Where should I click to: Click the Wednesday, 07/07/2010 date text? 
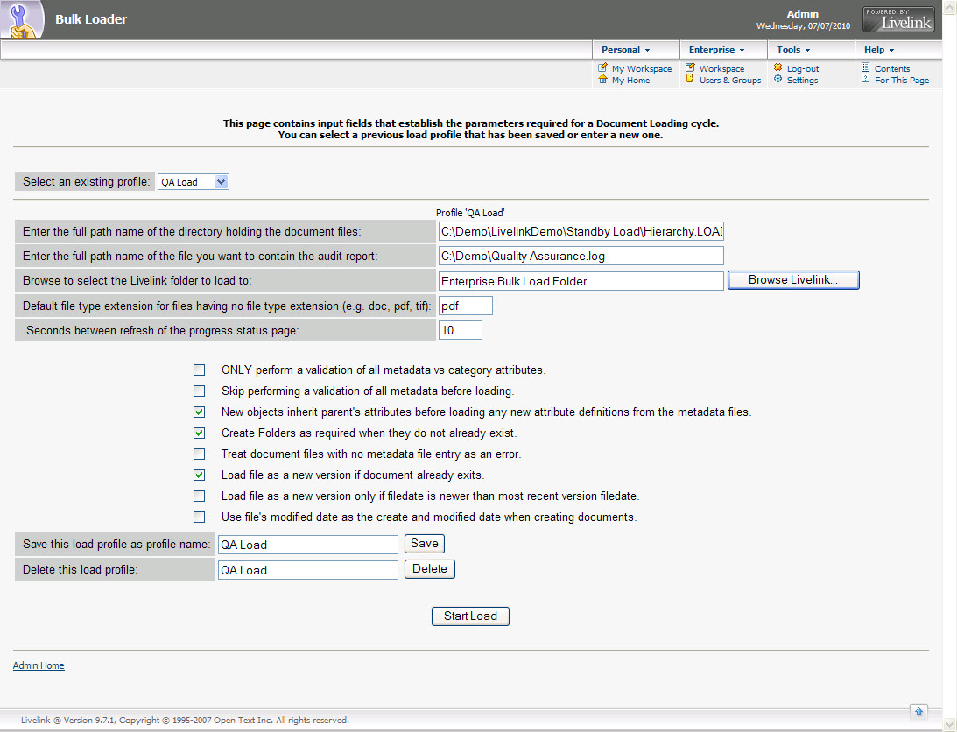(x=803, y=26)
